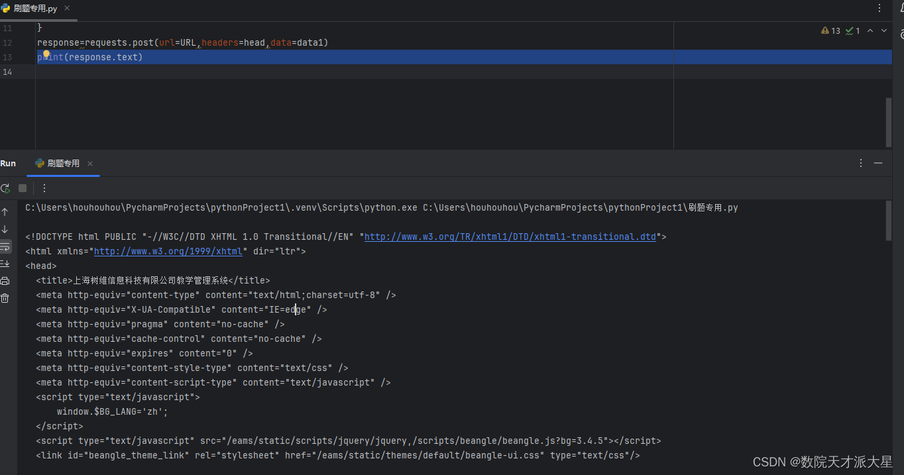This screenshot has width=904, height=475.
Task: Click the X-UA-Compatible meta tag line
Action: tap(182, 309)
